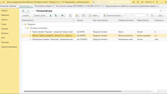Open notifications bell icon
Screen dimensions: 167x94
tap(133, 2)
